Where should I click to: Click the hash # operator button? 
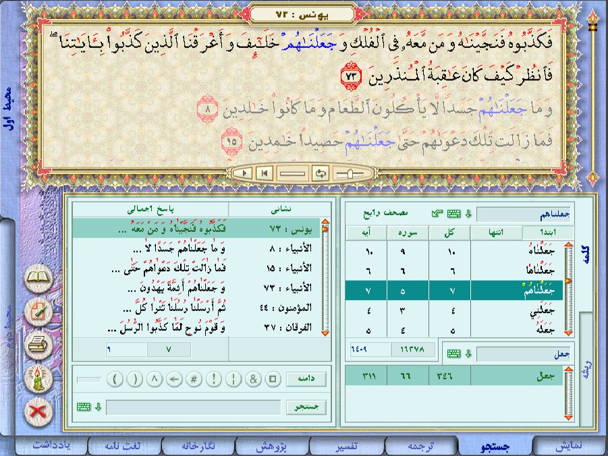click(194, 379)
